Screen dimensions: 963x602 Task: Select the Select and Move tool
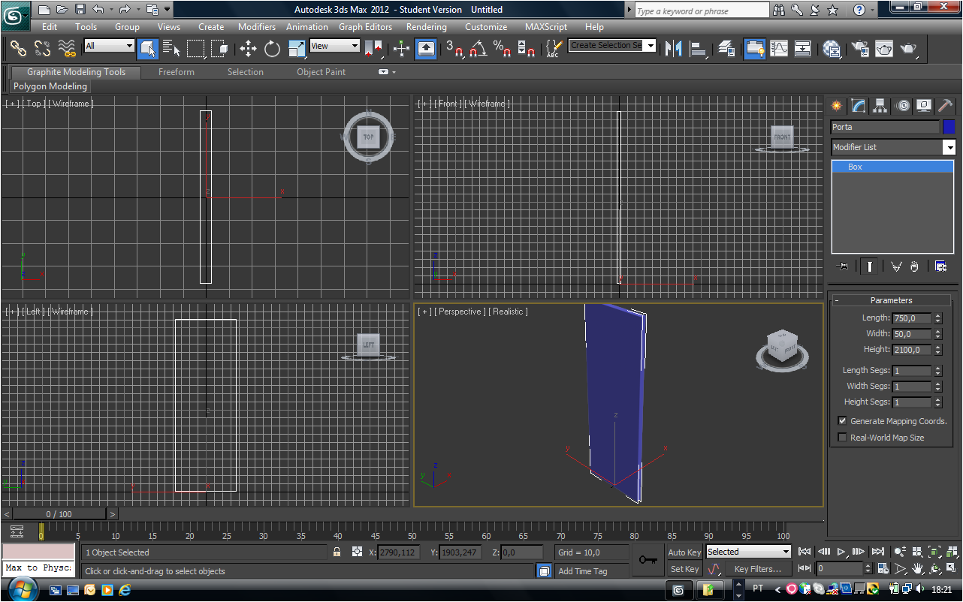coord(248,49)
